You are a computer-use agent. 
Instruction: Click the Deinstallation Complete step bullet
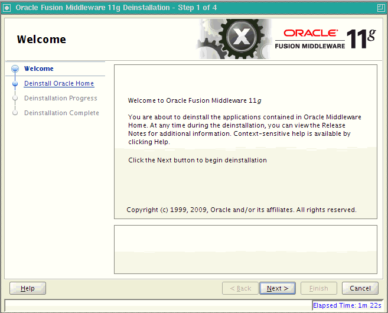pos(15,113)
